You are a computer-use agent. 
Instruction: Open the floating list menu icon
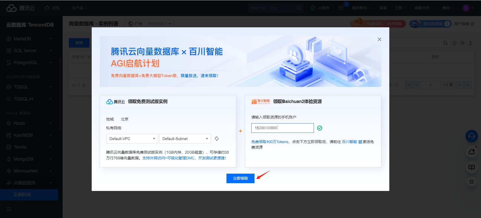[x=471, y=182]
